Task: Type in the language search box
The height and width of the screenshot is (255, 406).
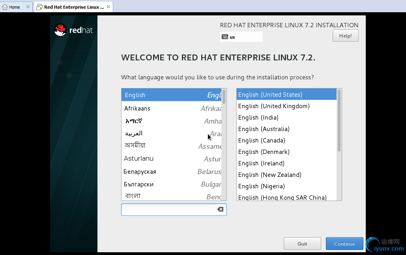Action: pos(169,209)
